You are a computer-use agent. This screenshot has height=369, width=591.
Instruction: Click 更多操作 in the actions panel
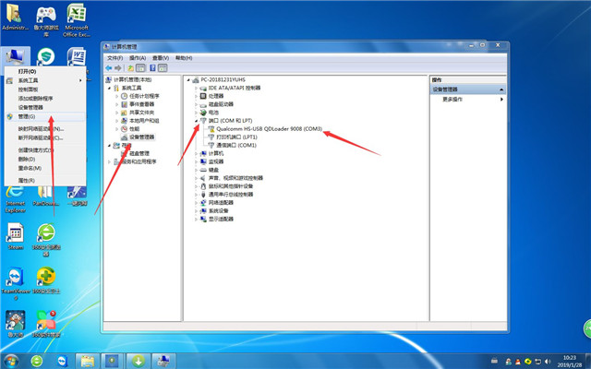[452, 99]
